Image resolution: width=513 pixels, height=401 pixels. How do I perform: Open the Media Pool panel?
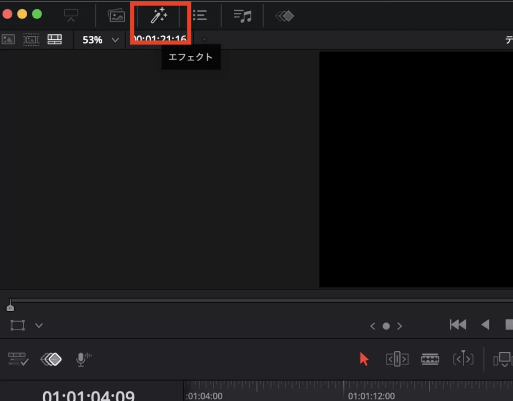116,16
